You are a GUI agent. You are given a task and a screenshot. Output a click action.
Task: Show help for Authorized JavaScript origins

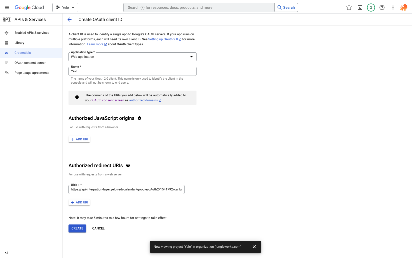(139, 118)
